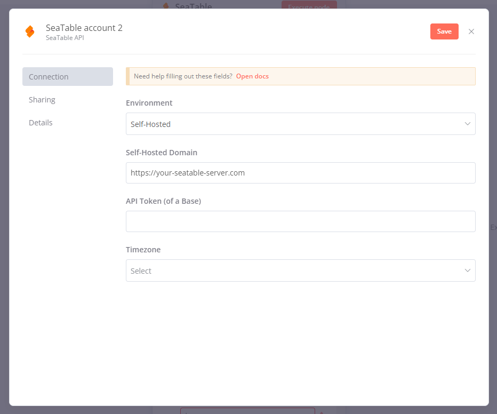Switch to the Details tab

pyautogui.click(x=41, y=123)
